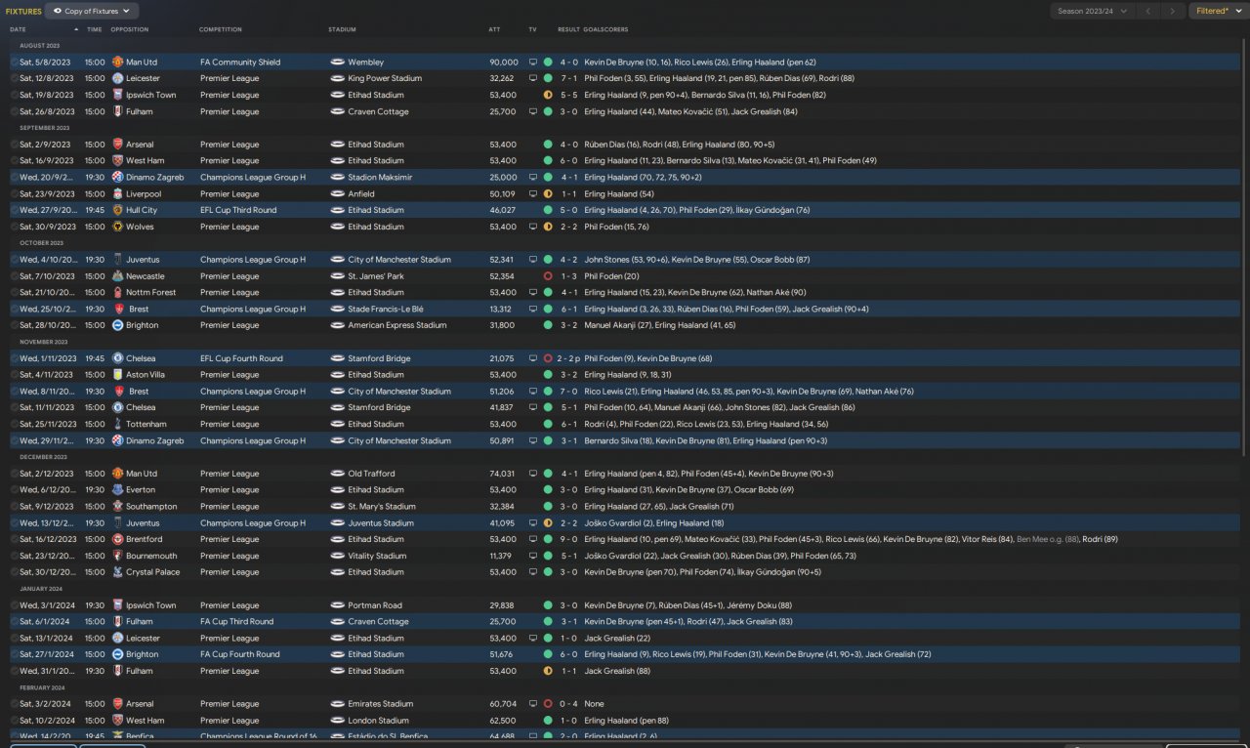Tick the selection circle for Sat, 2/12/2023 fixture

pos(14,474)
